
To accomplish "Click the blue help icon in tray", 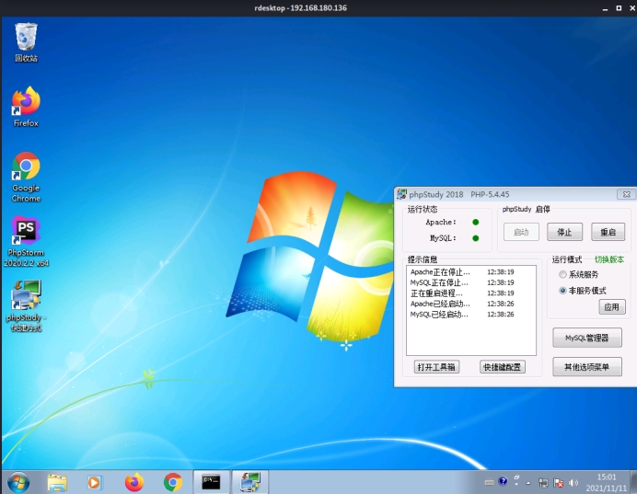I will pos(503,481).
